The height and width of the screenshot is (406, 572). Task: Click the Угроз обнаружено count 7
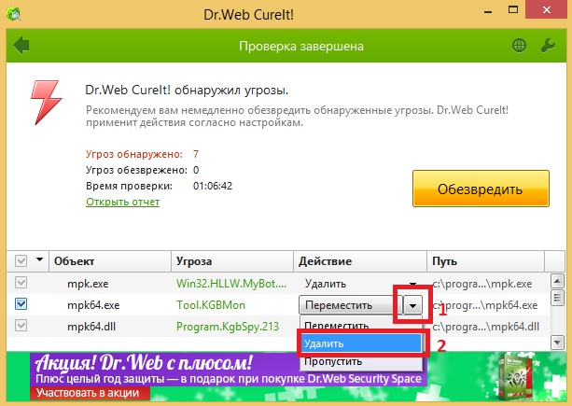196,154
